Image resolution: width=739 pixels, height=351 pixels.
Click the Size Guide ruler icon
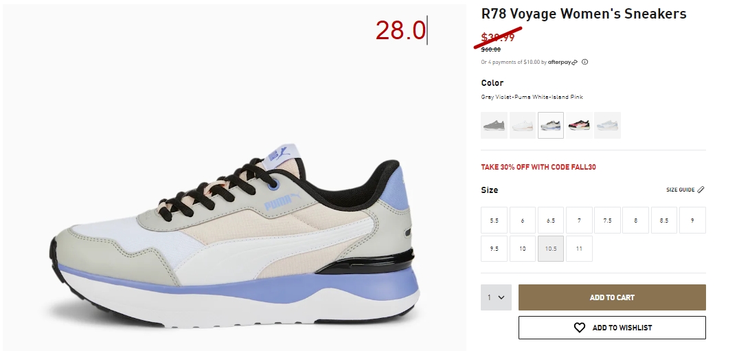point(701,190)
